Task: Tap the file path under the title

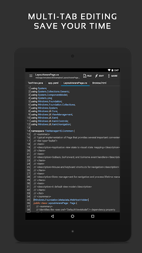Action: pyautogui.click(x=57, y=77)
